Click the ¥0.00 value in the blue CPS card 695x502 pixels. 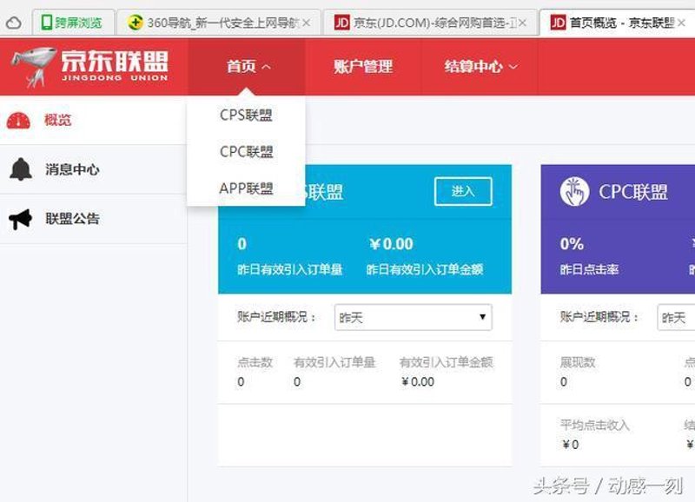[x=392, y=244]
